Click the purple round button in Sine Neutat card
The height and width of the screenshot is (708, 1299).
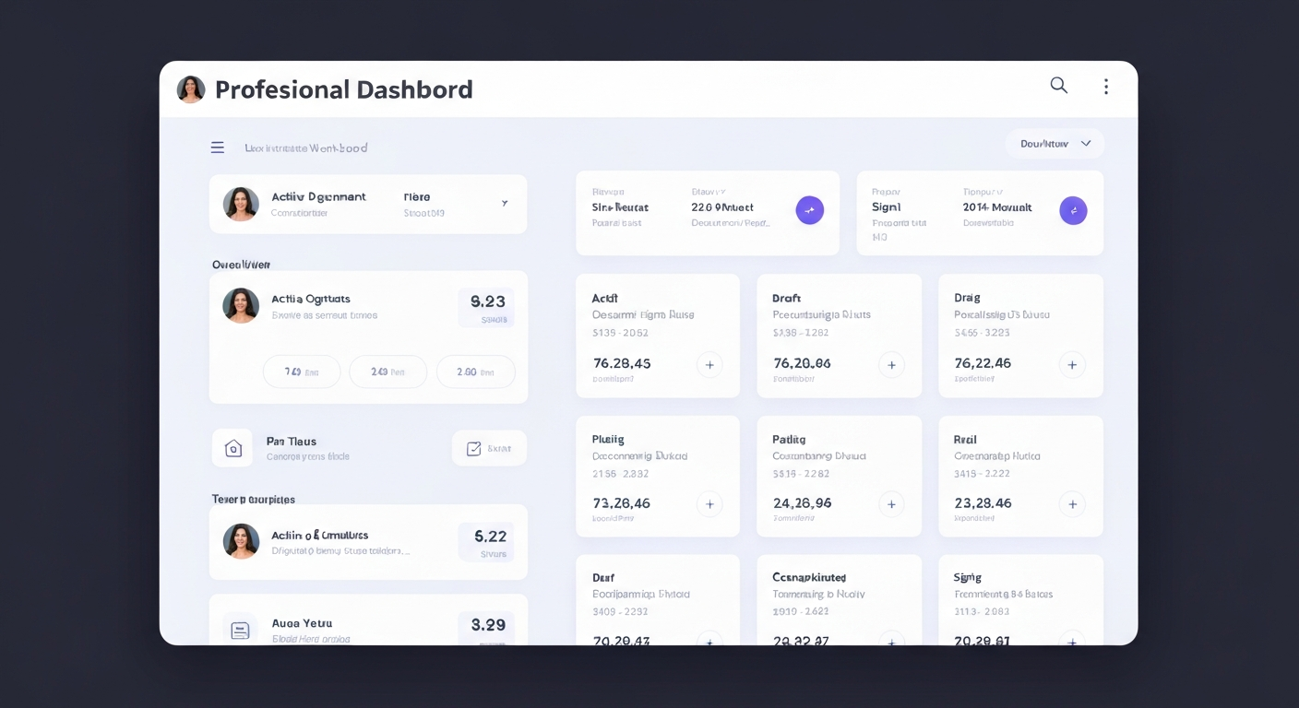point(810,210)
